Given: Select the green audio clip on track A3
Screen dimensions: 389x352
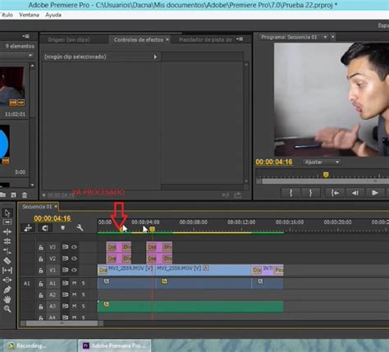Looking at the screenshot, I should point(190,307).
